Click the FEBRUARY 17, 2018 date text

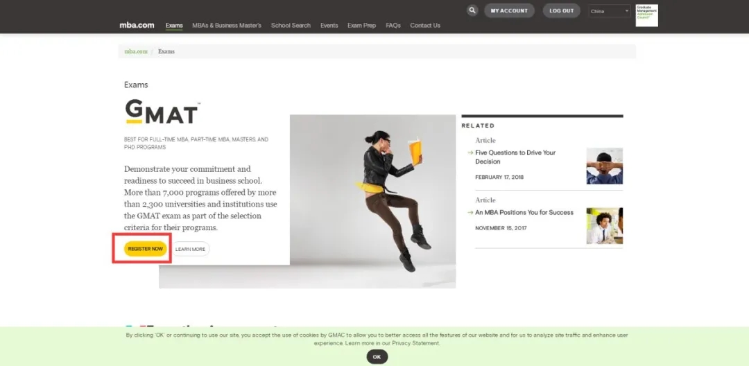[499, 177]
